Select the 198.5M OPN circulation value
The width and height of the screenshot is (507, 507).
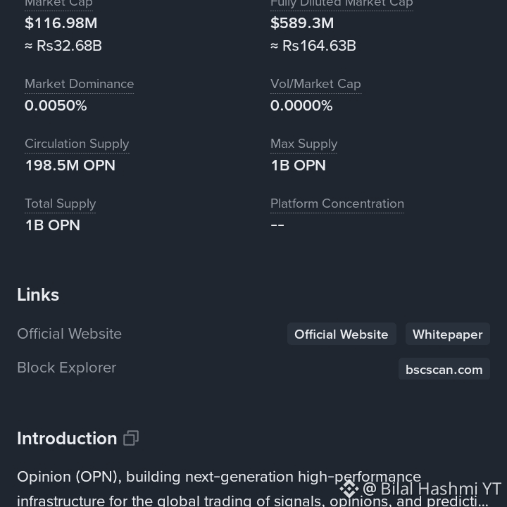click(70, 165)
